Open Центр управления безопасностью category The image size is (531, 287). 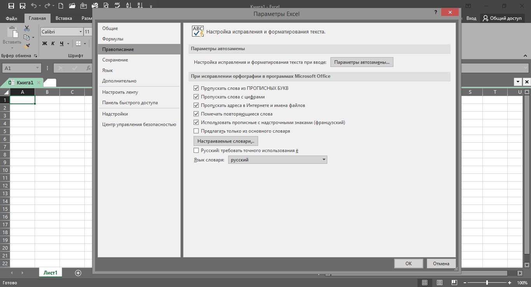[139, 124]
